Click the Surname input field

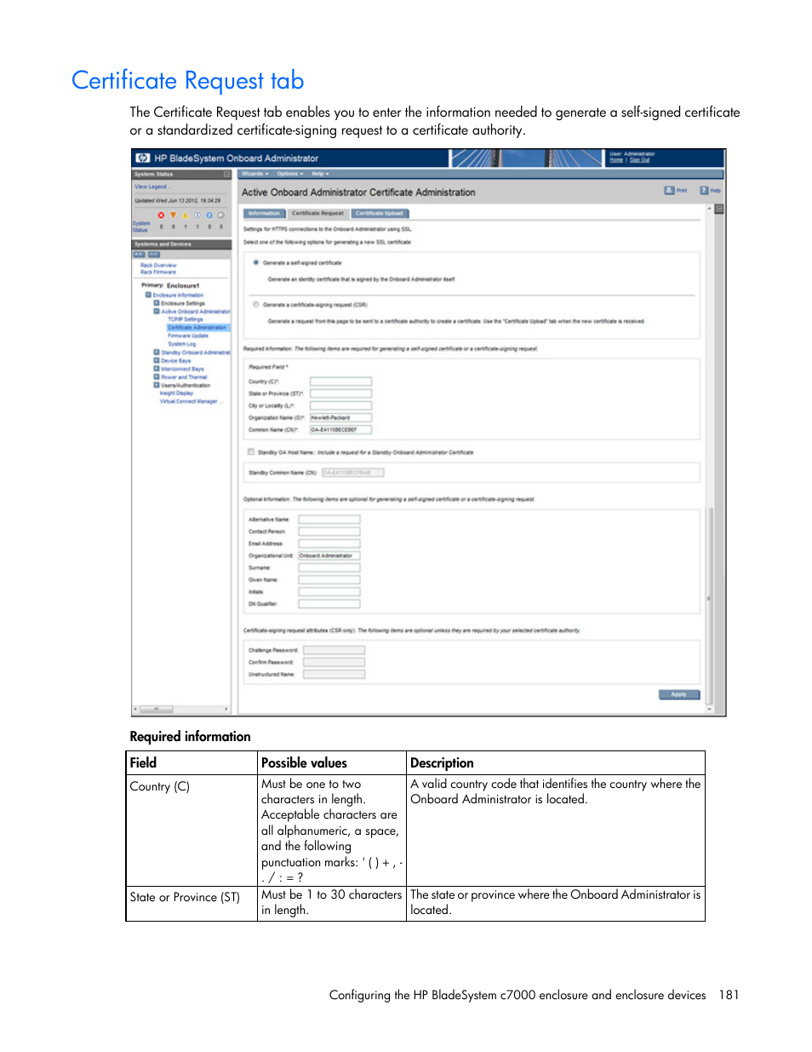coord(329,567)
